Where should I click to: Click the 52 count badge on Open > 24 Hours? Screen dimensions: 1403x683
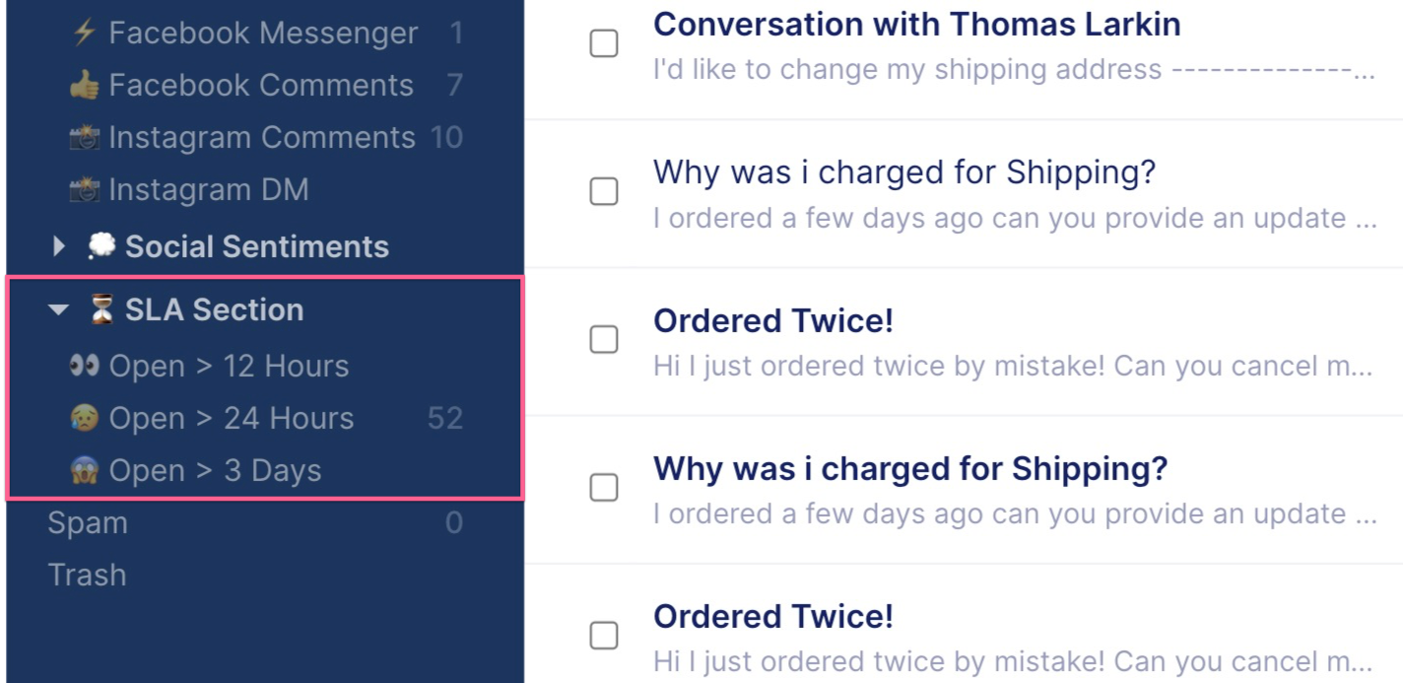coord(444,418)
